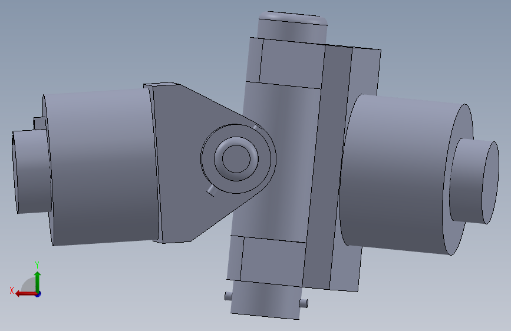Click the blue Z axis dot of the triad

38,294
